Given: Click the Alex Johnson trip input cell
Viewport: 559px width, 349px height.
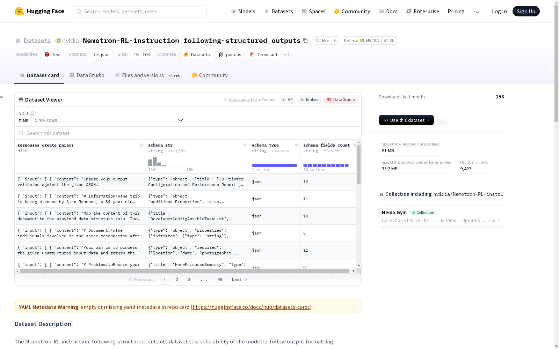Looking at the screenshot, I should (x=80, y=199).
